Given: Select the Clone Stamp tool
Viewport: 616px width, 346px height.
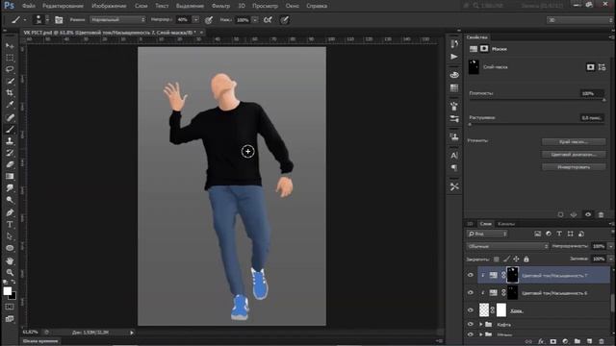Looking at the screenshot, I should point(10,141).
